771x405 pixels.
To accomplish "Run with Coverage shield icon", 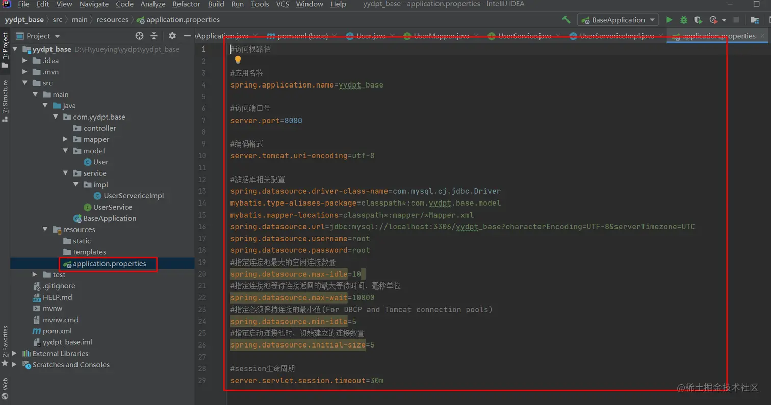I will (698, 20).
